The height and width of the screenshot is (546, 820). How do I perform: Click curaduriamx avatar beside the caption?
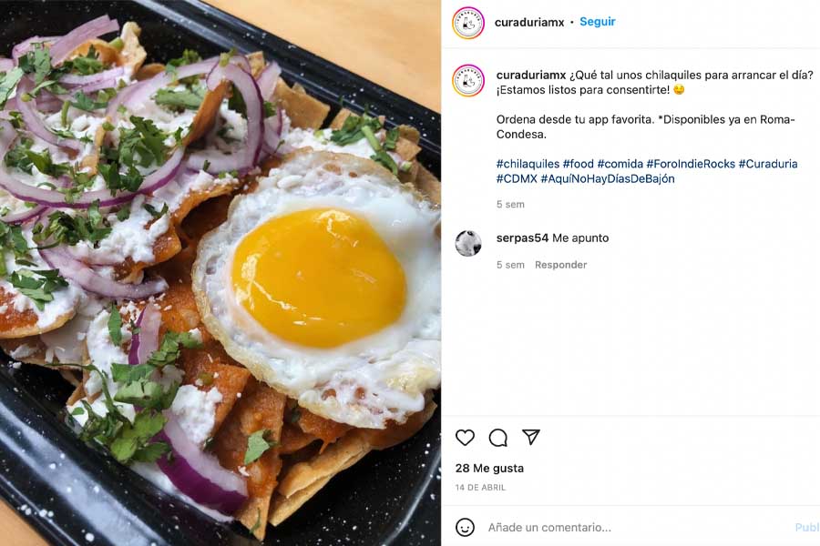[468, 80]
